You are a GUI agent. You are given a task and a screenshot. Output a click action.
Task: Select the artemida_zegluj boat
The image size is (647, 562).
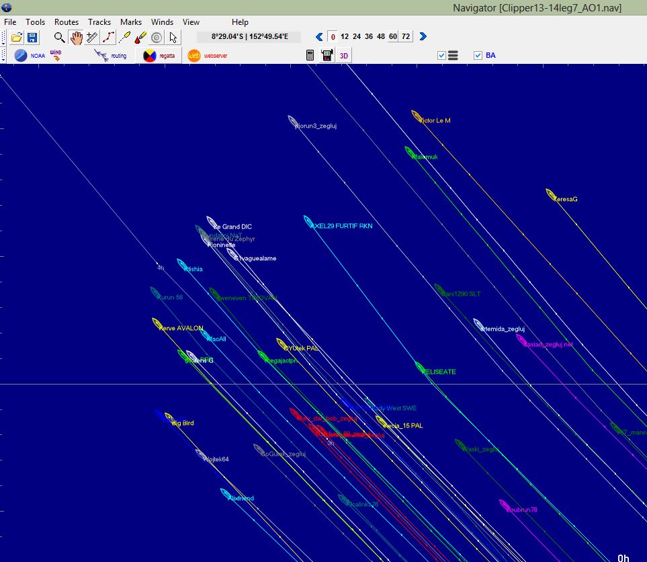tap(478, 325)
